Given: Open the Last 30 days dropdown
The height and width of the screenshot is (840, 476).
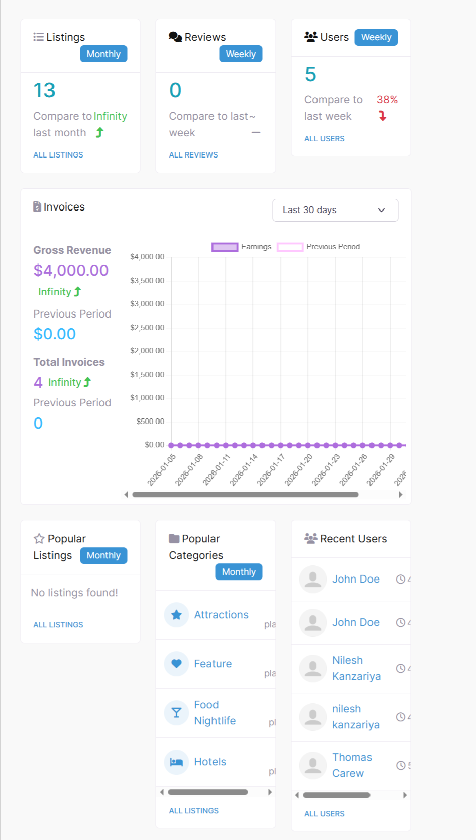Looking at the screenshot, I should (335, 210).
